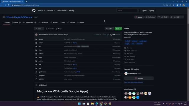
Task: Open the x64 folder
Action: pos(40,64)
